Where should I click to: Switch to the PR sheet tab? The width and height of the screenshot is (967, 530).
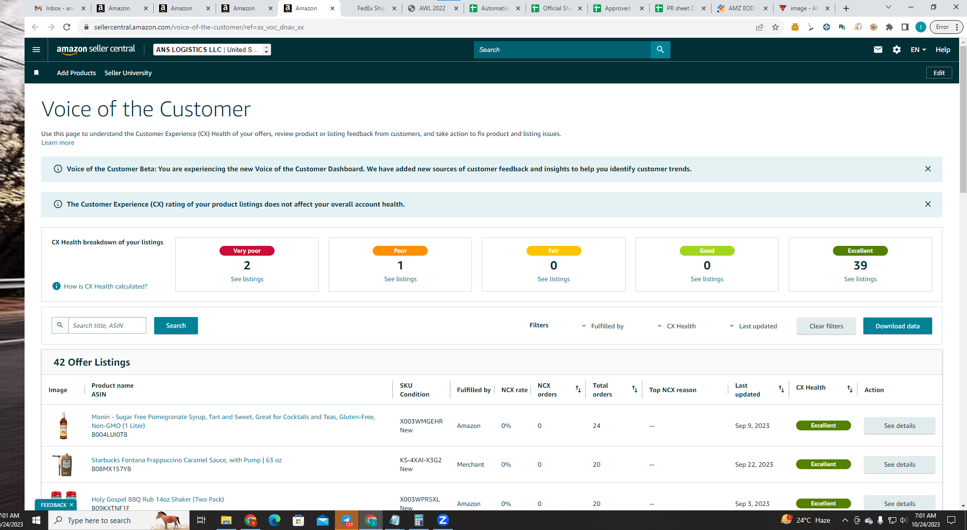(680, 8)
